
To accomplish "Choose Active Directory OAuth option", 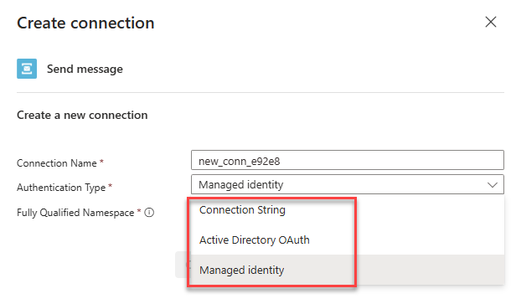I will 347,240.
